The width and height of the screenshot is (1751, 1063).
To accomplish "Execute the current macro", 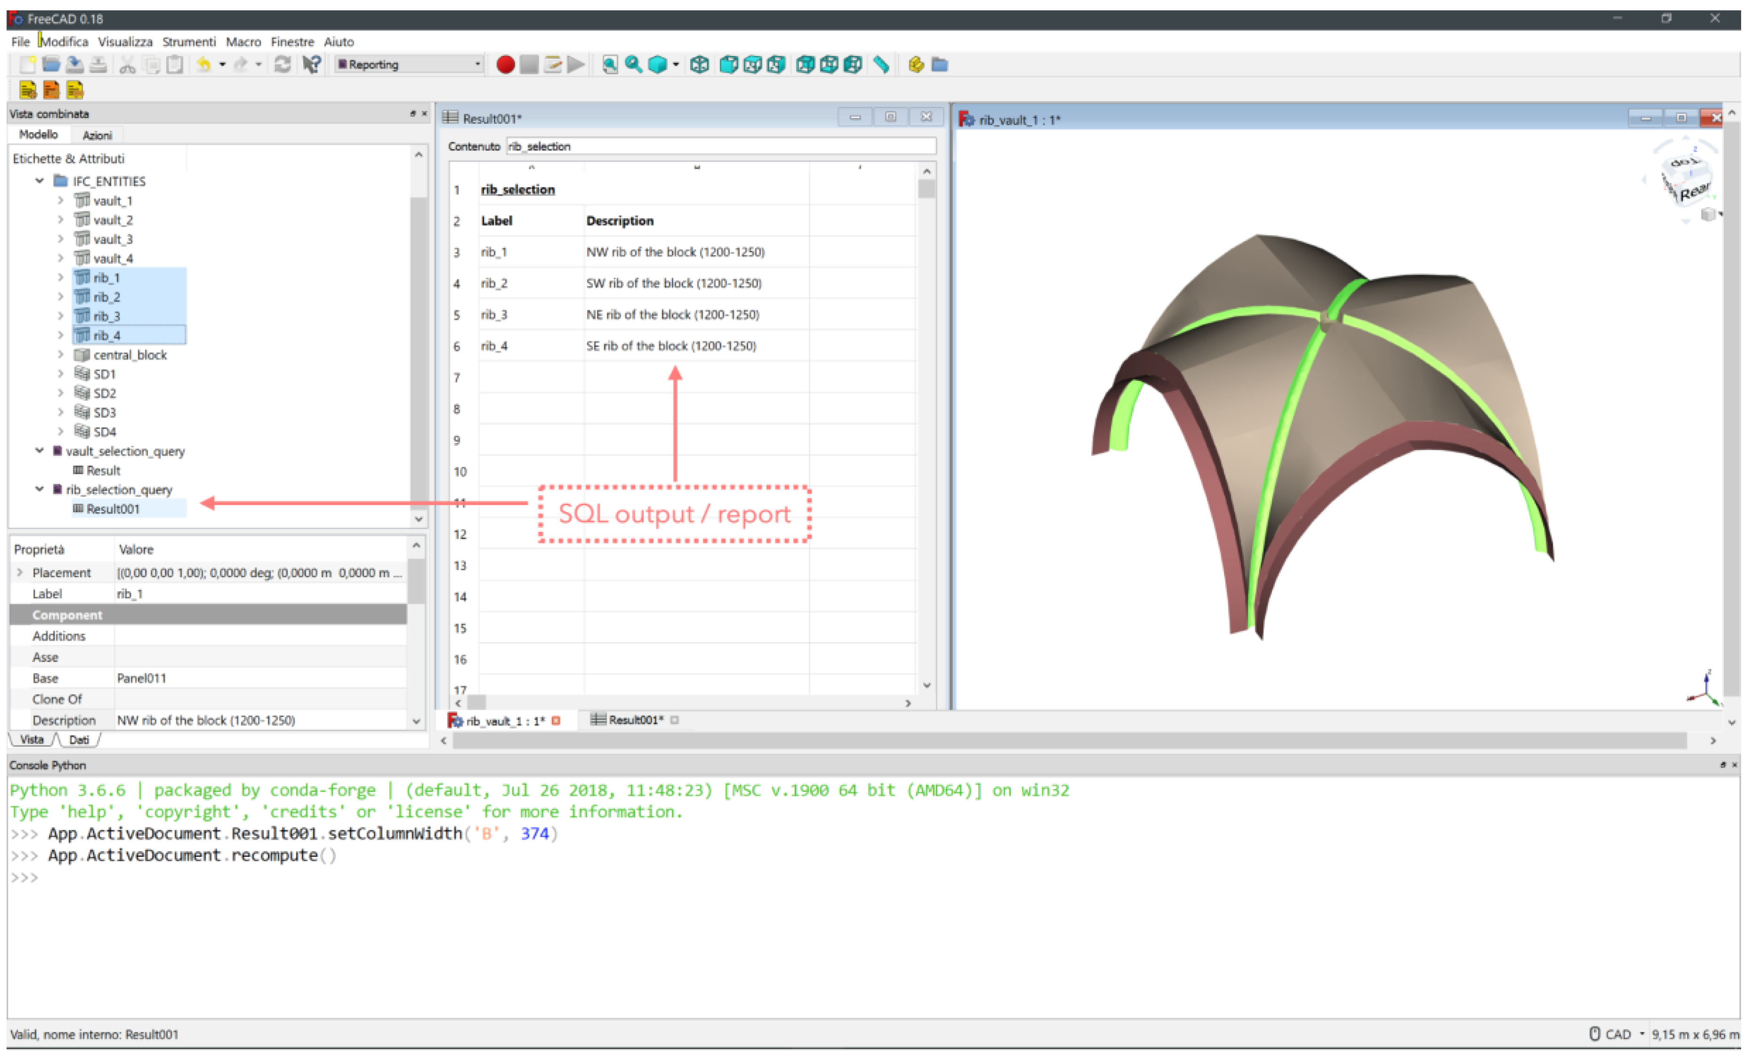I will pyautogui.click(x=576, y=64).
